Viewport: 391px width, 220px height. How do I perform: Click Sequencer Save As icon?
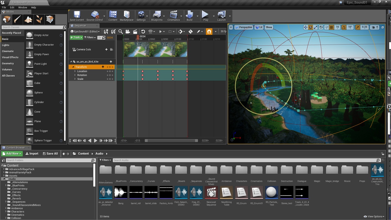coord(113,31)
